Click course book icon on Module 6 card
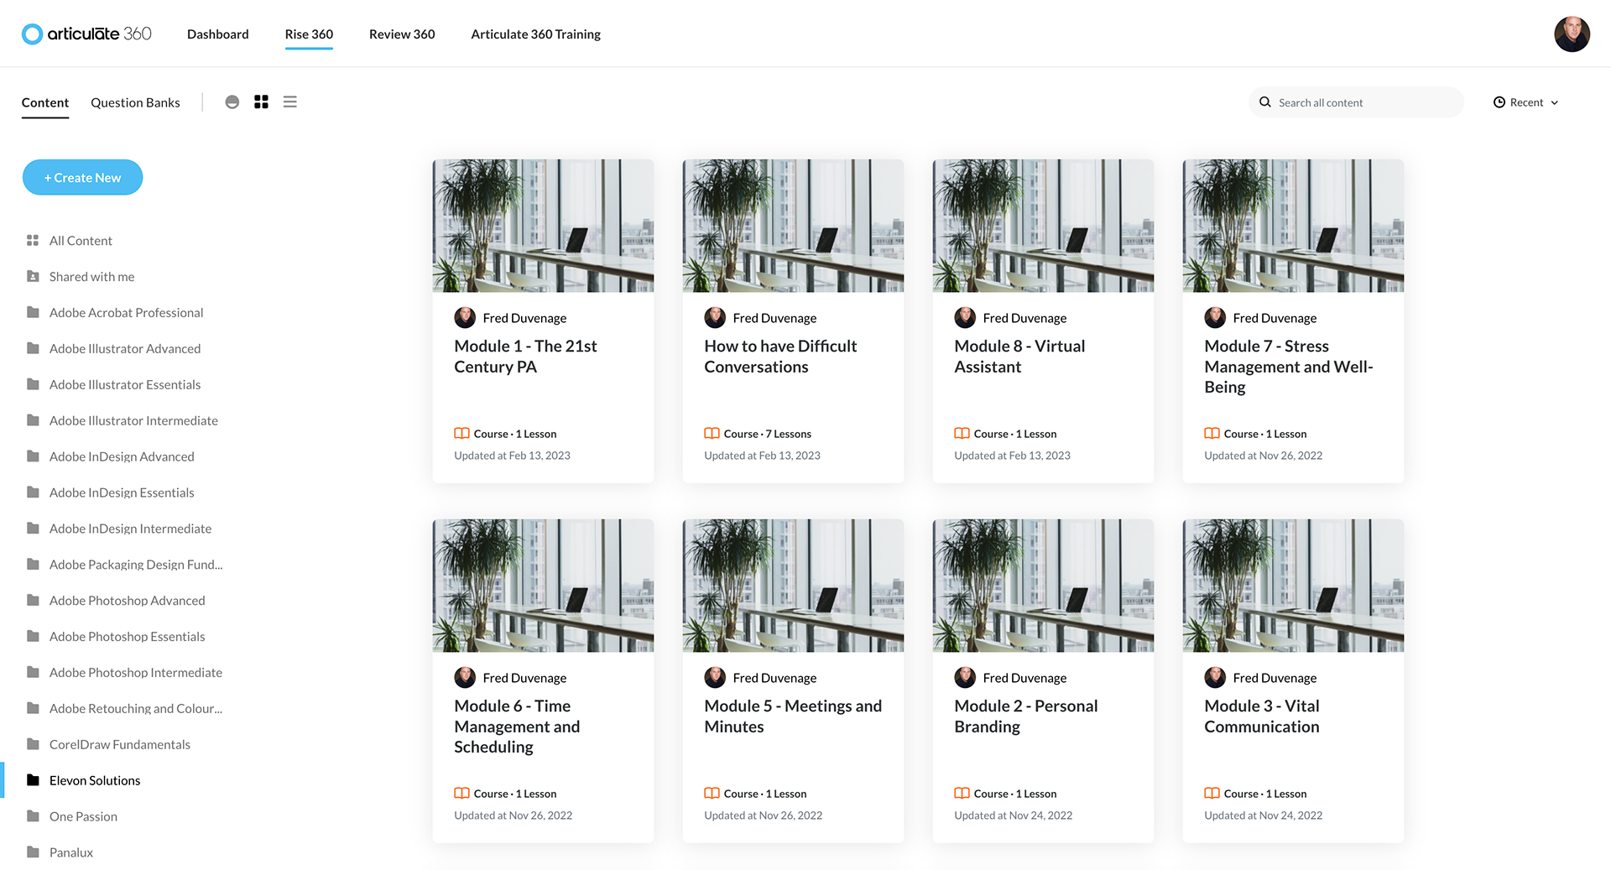This screenshot has width=1611, height=870. 461,794
